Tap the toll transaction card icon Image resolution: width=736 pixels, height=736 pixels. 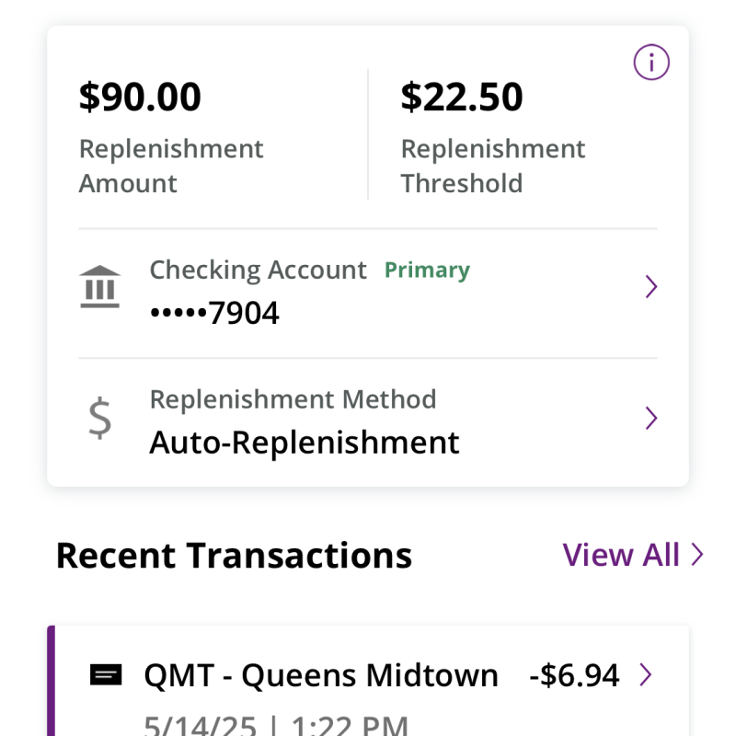[106, 674]
